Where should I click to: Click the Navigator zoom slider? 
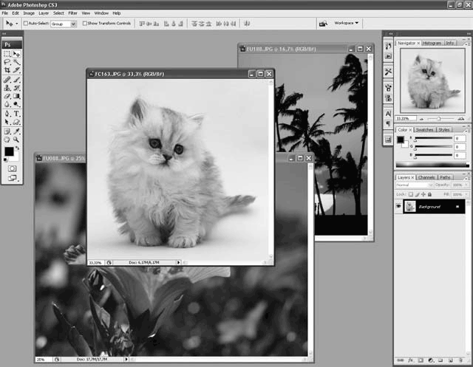tap(439, 118)
